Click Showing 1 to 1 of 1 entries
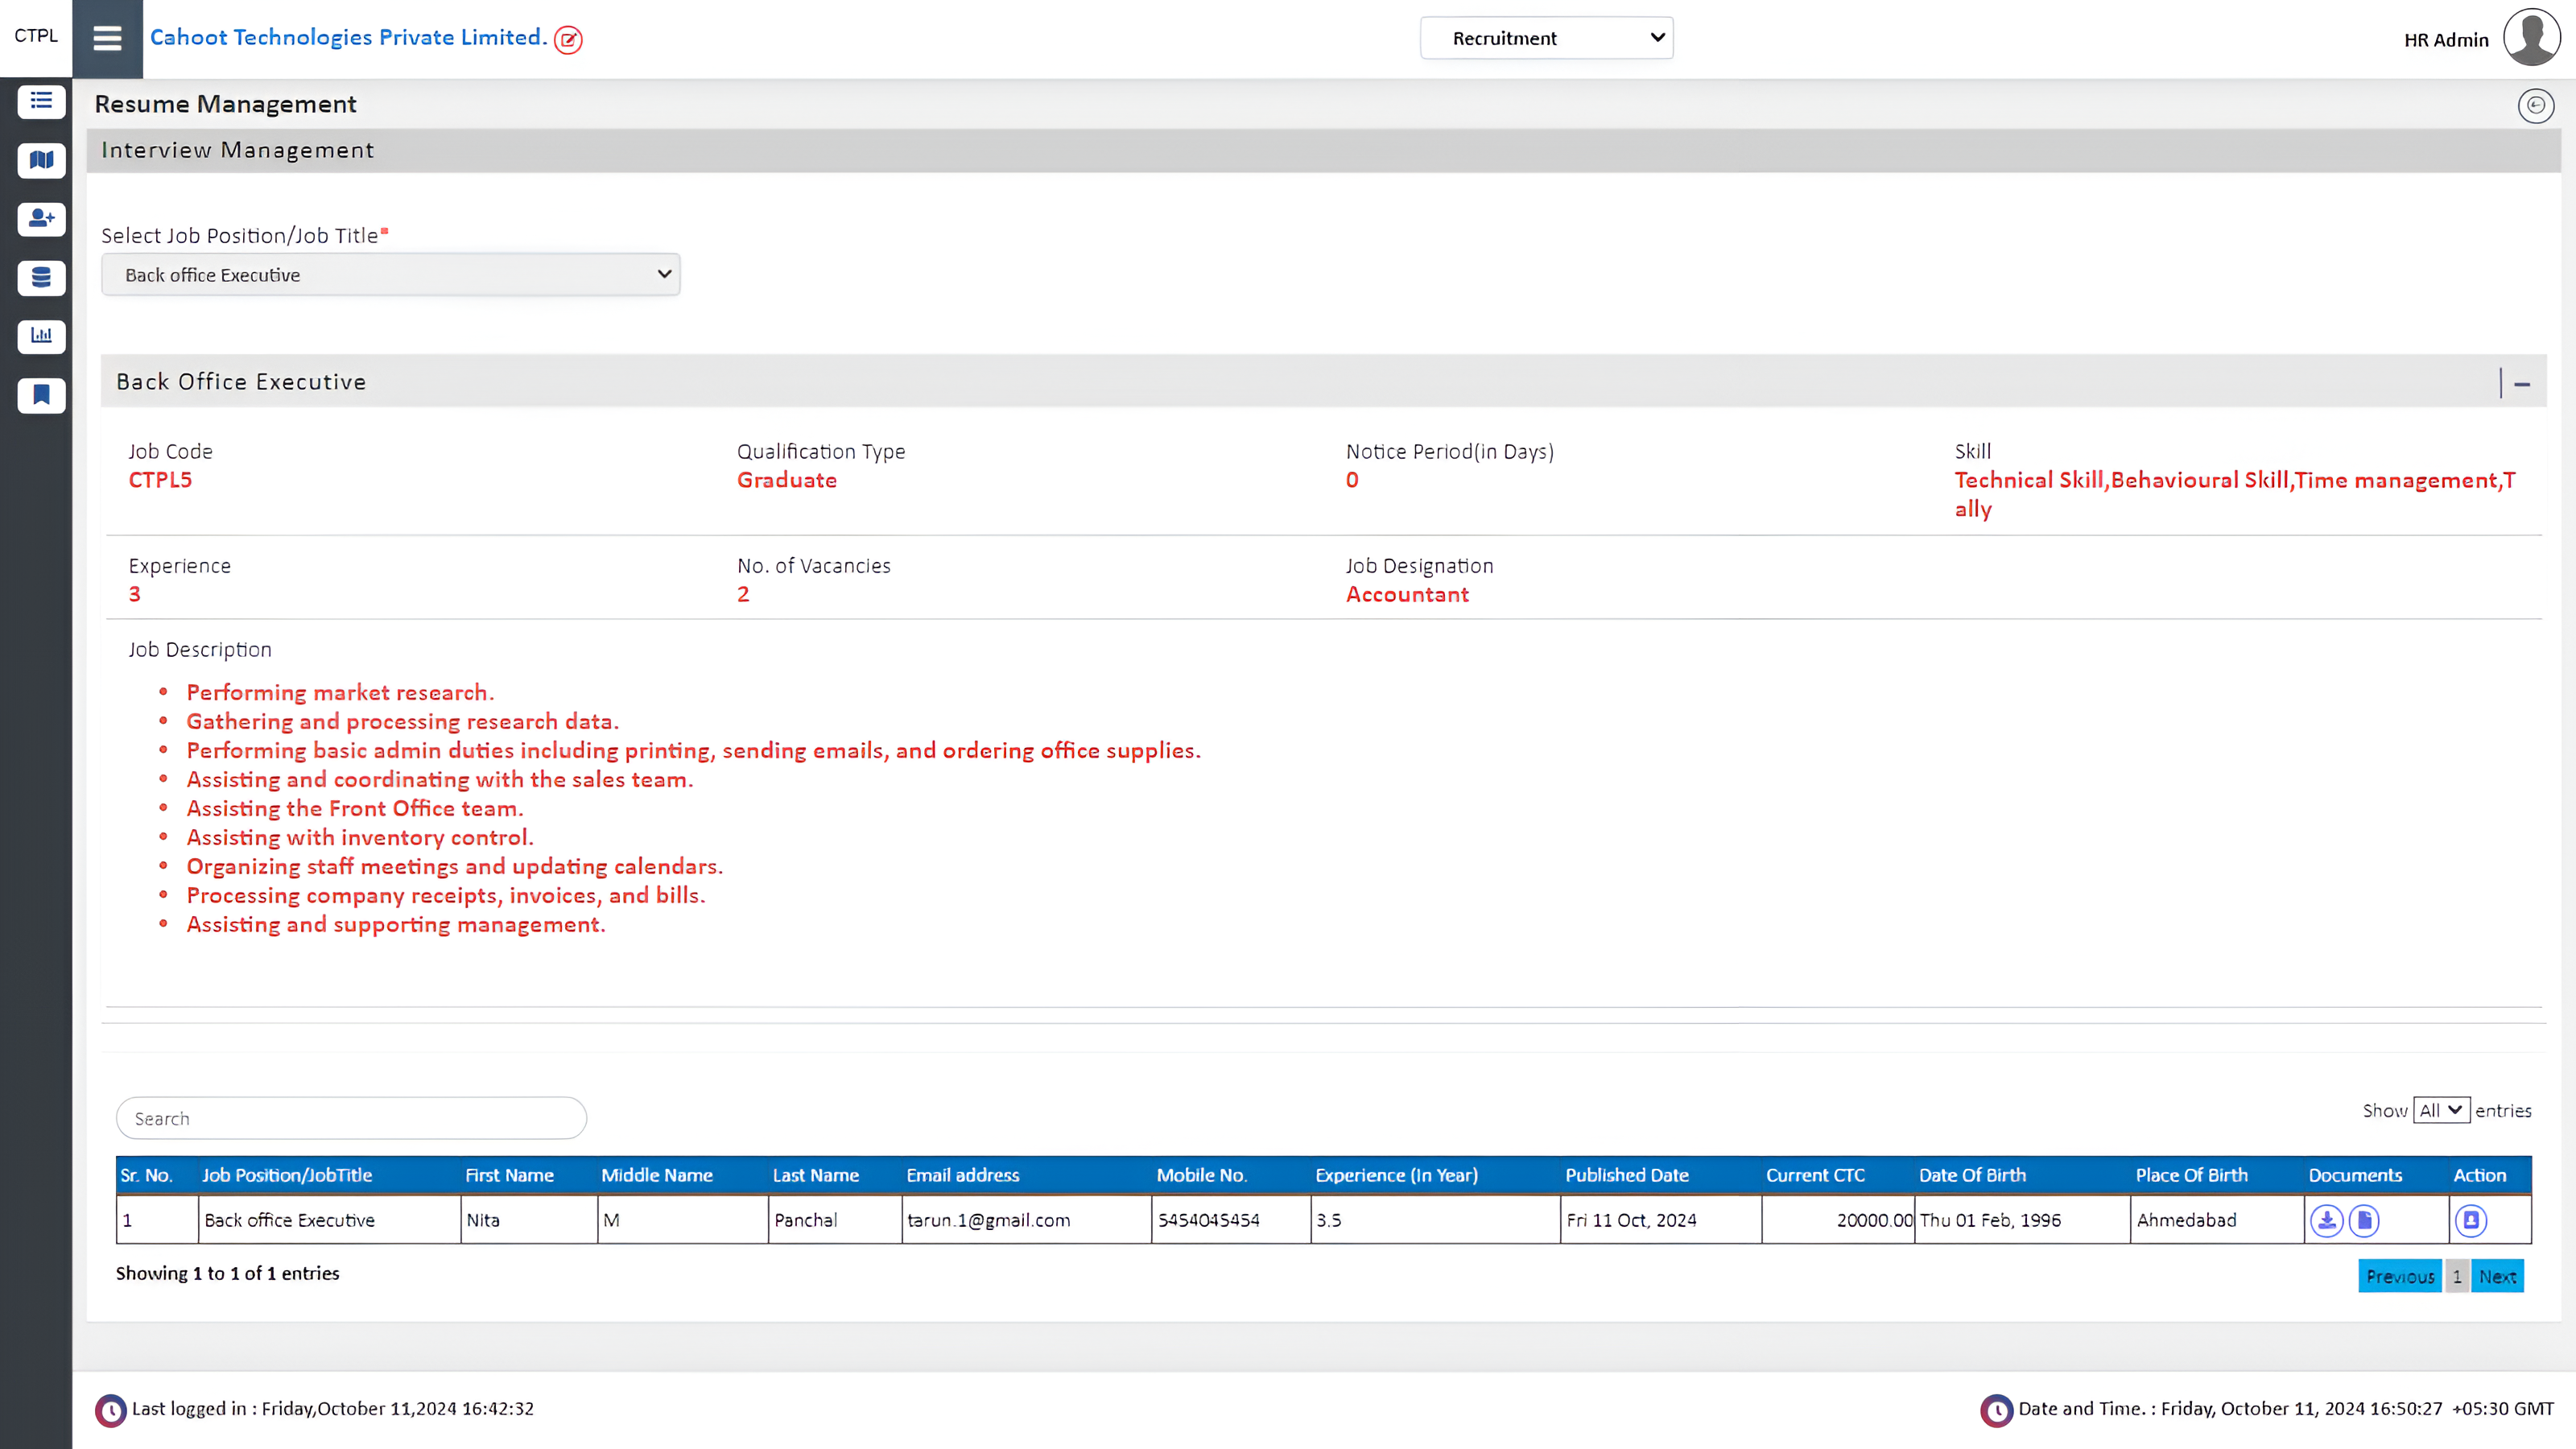The image size is (2576, 1449). (227, 1273)
